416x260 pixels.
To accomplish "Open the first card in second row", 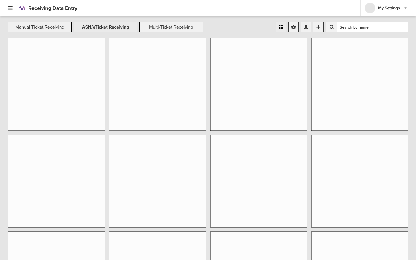I will (56, 181).
